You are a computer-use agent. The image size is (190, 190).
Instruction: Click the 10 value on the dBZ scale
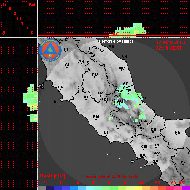pyautogui.click(x=93, y=183)
